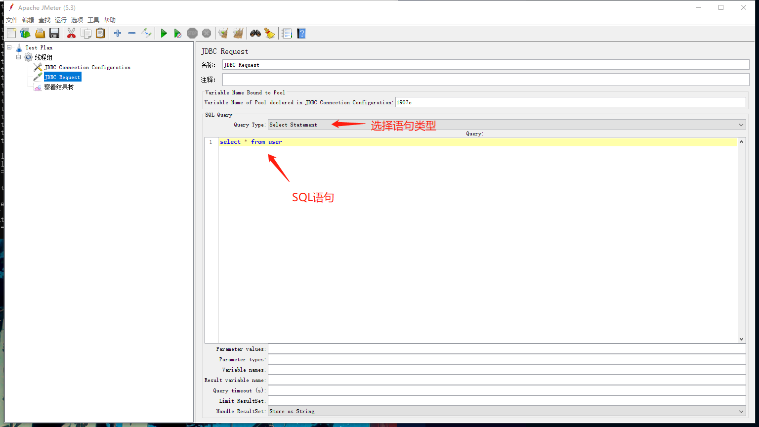Select JDBC Connection Configuration in tree
Viewport: 759px width, 427px height.
(x=87, y=67)
